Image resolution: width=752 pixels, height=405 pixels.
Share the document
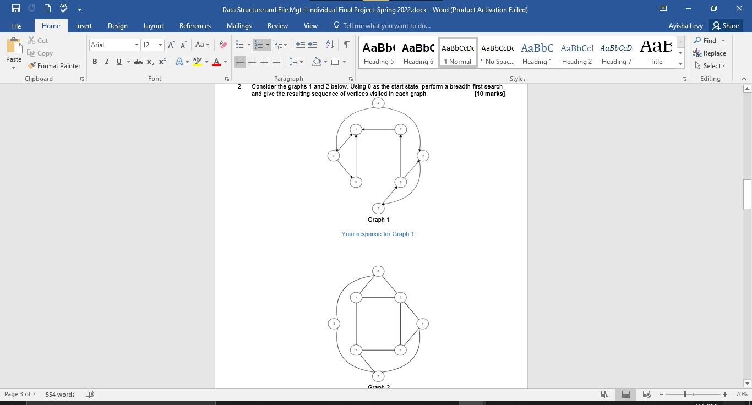click(x=726, y=26)
